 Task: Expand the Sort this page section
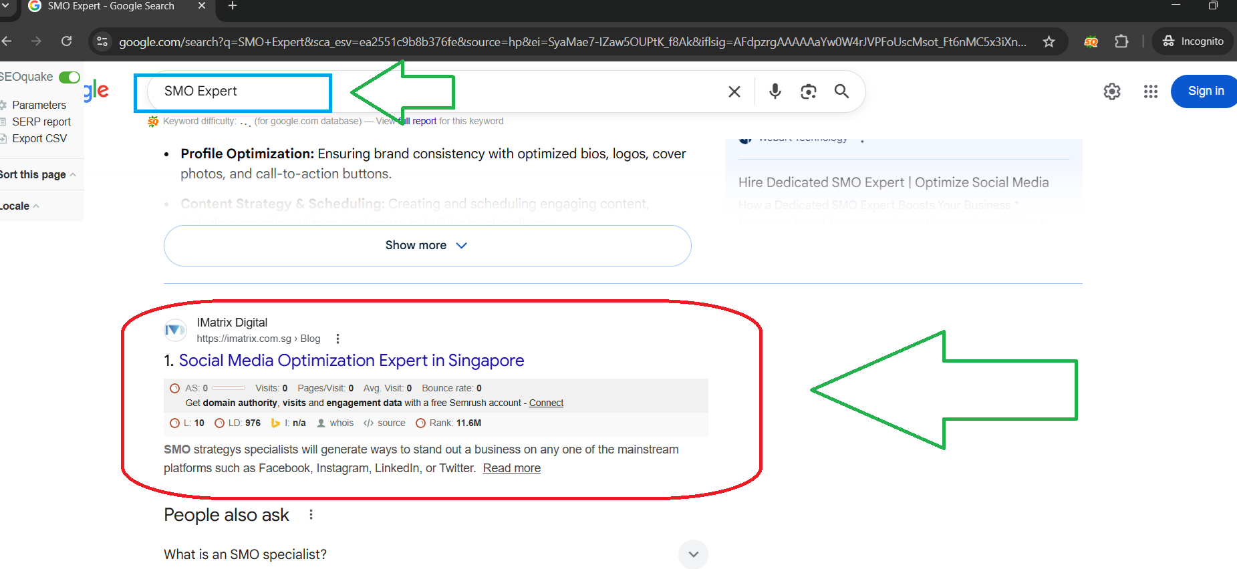point(37,175)
